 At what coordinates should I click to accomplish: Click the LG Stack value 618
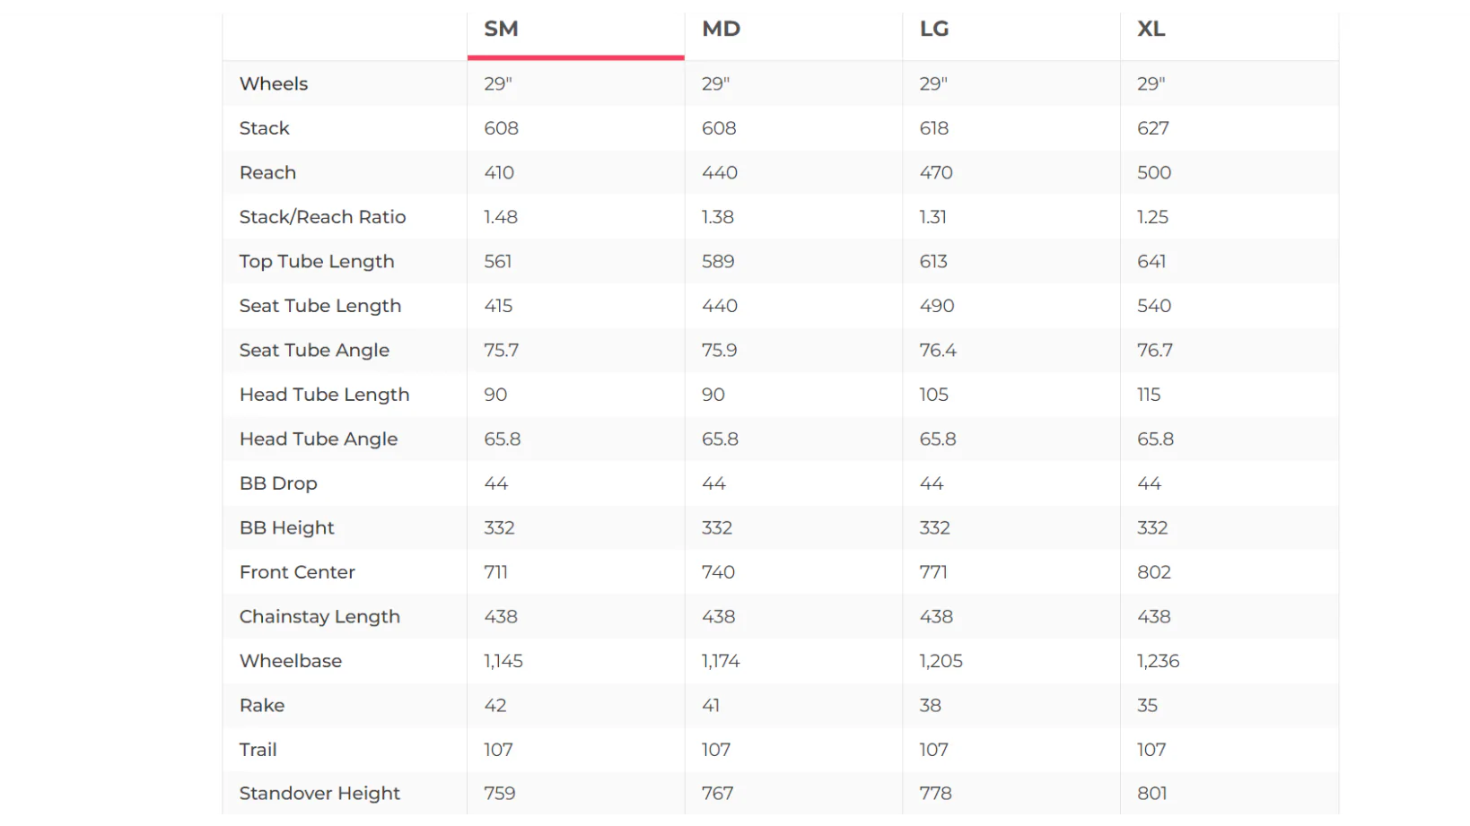point(934,128)
